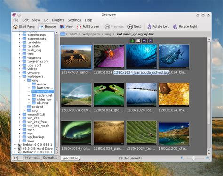
Task: Select the green frogs thumbnail
Action: (109, 95)
